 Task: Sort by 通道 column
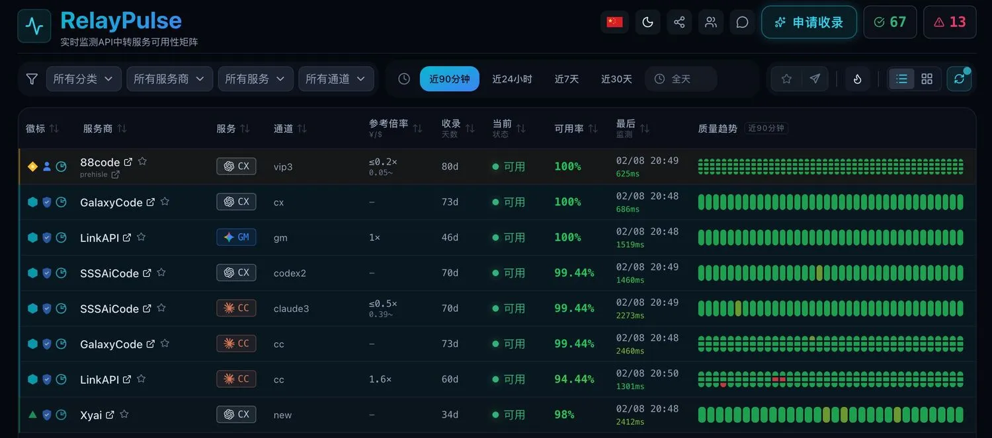point(290,128)
